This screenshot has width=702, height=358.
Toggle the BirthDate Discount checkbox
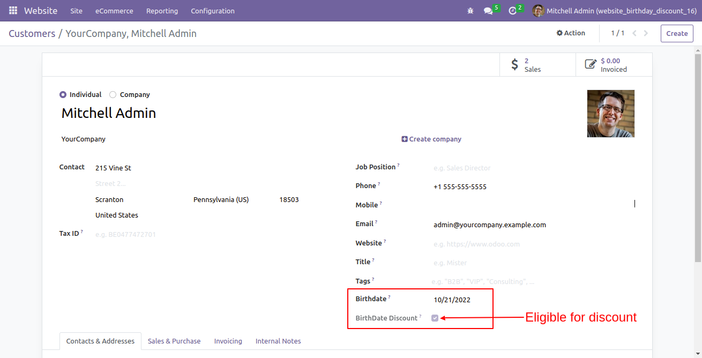coord(435,318)
